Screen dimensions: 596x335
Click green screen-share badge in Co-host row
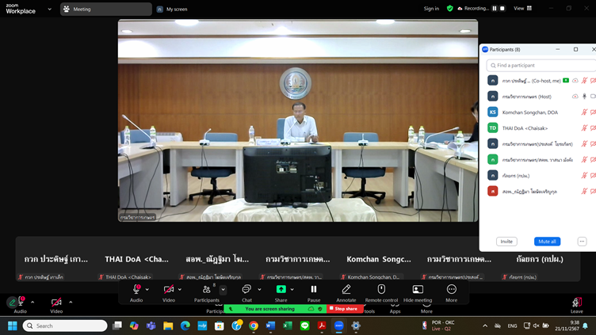pyautogui.click(x=566, y=81)
